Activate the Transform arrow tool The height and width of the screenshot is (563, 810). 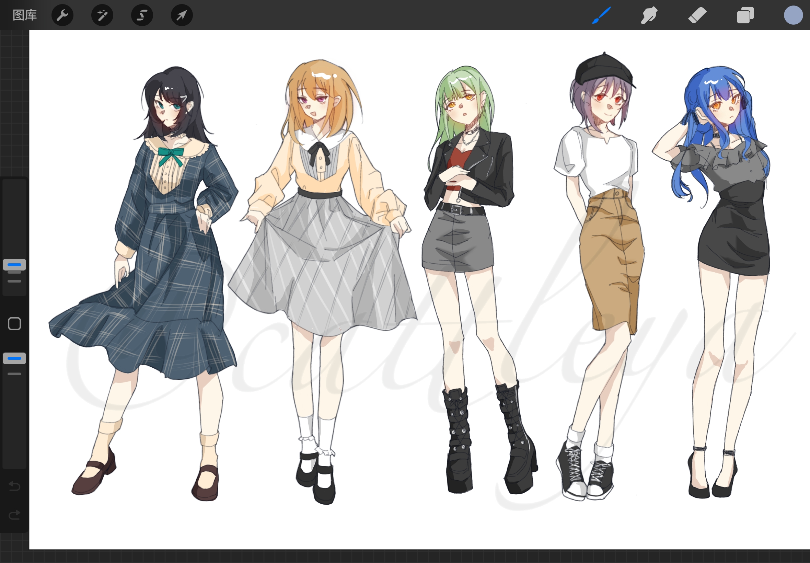182,15
